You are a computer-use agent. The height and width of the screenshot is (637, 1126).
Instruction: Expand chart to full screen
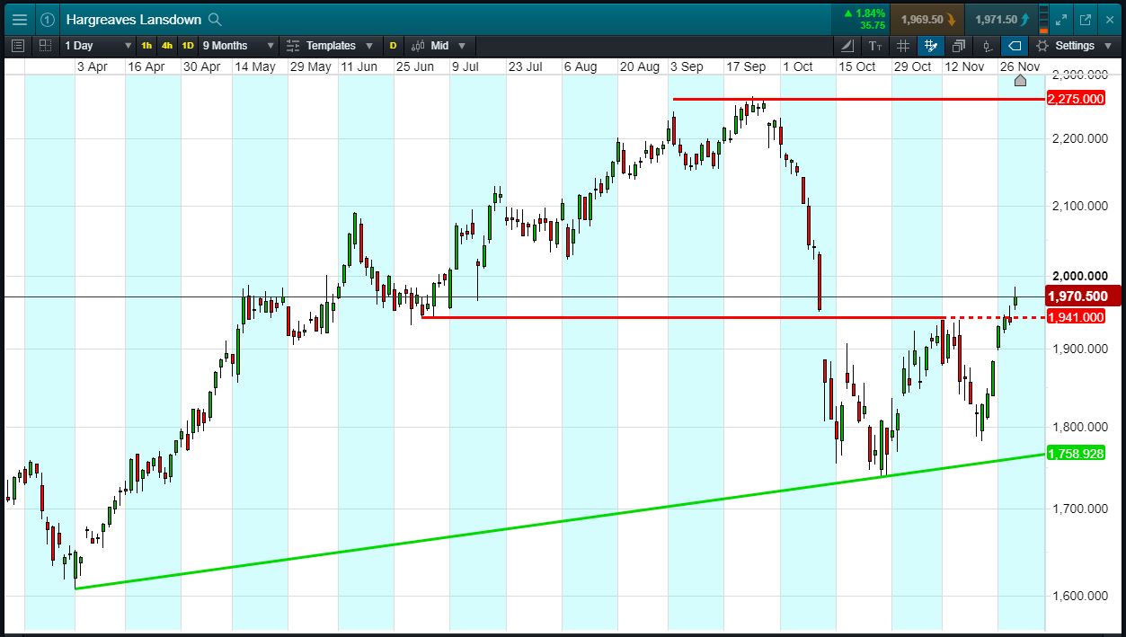coord(1061,19)
